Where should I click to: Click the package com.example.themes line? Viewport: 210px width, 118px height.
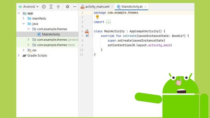(116, 12)
